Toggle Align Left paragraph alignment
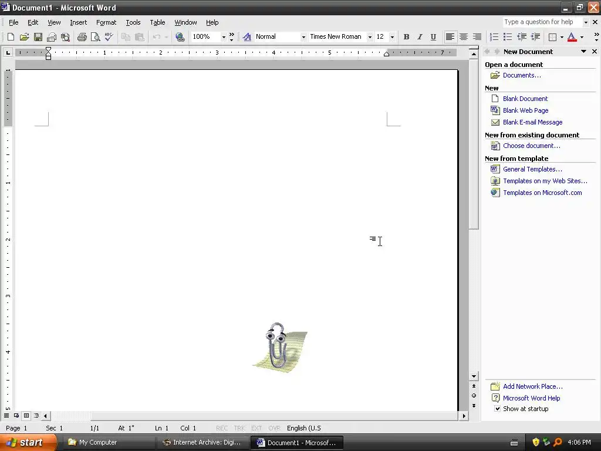The width and height of the screenshot is (601, 451). pos(450,37)
